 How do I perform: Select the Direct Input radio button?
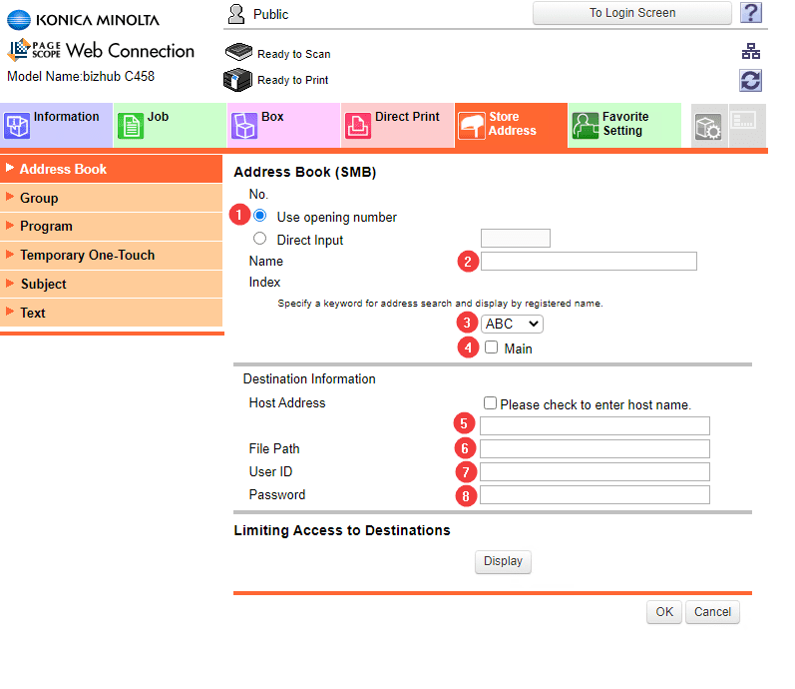260,239
